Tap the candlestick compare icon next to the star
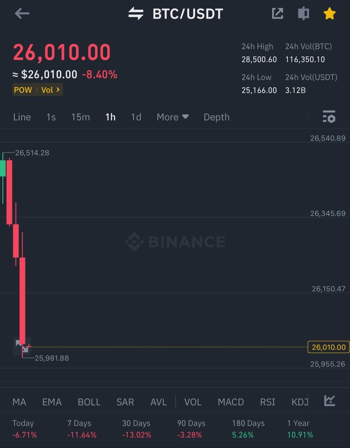The width and height of the screenshot is (350, 448). click(x=303, y=13)
